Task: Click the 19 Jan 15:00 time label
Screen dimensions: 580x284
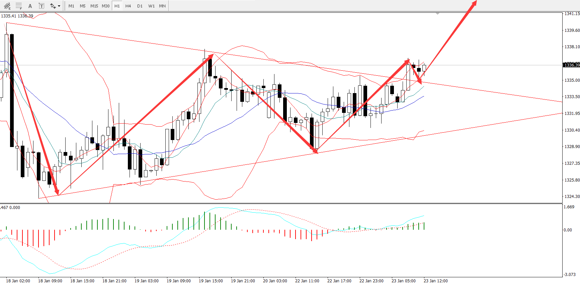Action: click(x=211, y=281)
